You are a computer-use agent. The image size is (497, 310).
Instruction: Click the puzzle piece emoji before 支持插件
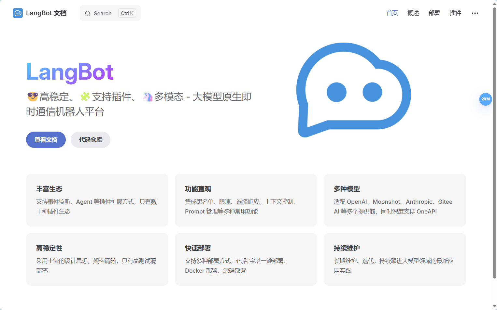click(85, 97)
